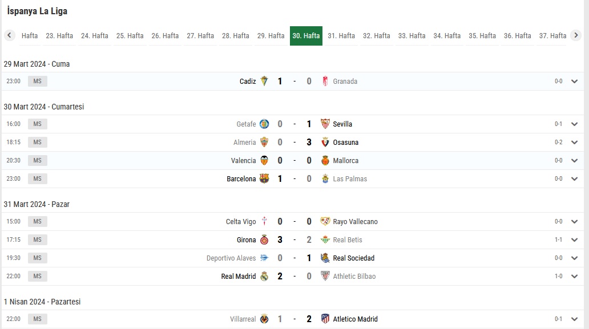This screenshot has width=589, height=329.
Task: Expand Villarreal vs Atletico Madrid row
Action: point(574,319)
